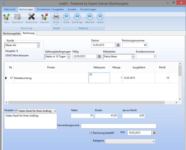Open the Druck printer icon

tap(56, 17)
